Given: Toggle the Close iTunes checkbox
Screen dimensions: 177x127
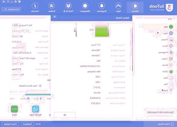Looking at the screenshot, I should click(x=172, y=124).
